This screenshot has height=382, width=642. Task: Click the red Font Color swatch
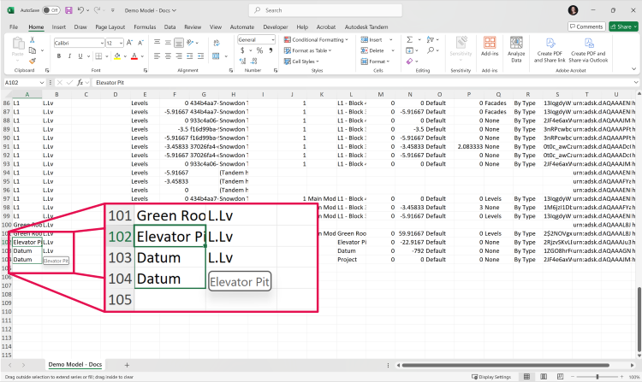tap(134, 56)
